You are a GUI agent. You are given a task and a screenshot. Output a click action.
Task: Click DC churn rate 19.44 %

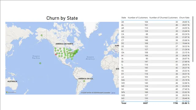coord(186,43)
